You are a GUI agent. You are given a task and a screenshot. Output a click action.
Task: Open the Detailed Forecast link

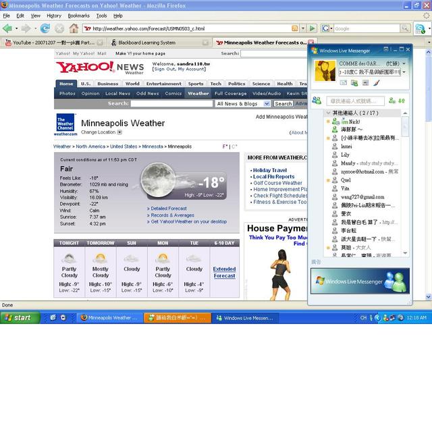click(x=169, y=209)
